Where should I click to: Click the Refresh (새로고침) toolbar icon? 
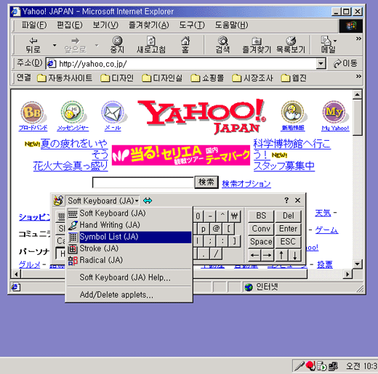tap(151, 41)
